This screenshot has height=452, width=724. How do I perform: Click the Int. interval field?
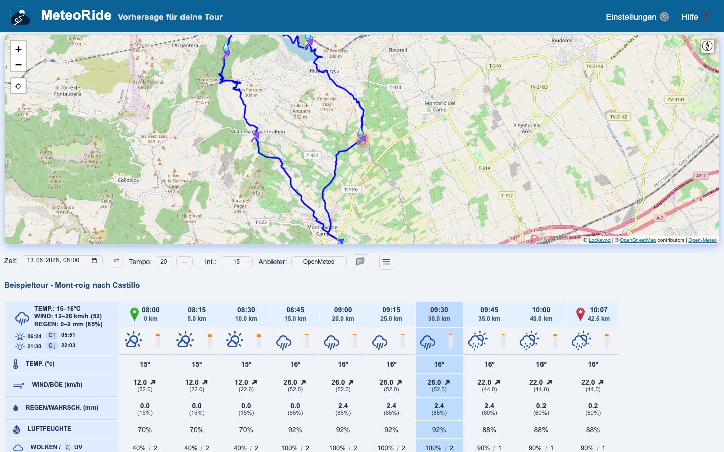(x=236, y=262)
